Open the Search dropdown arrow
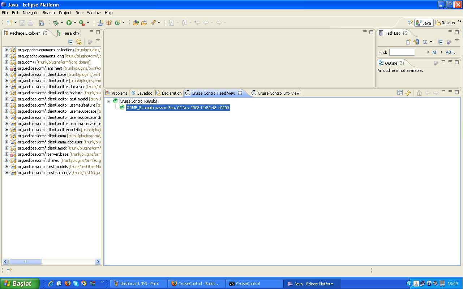Image resolution: width=463 pixels, height=289 pixels. point(159,23)
